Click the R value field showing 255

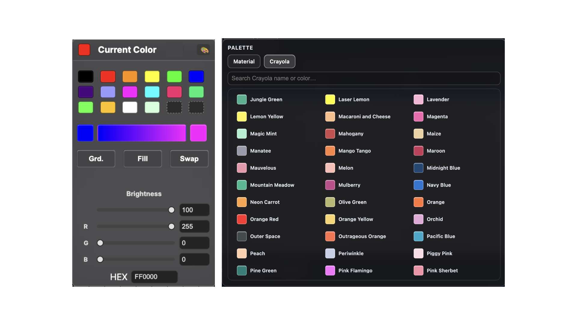click(194, 226)
